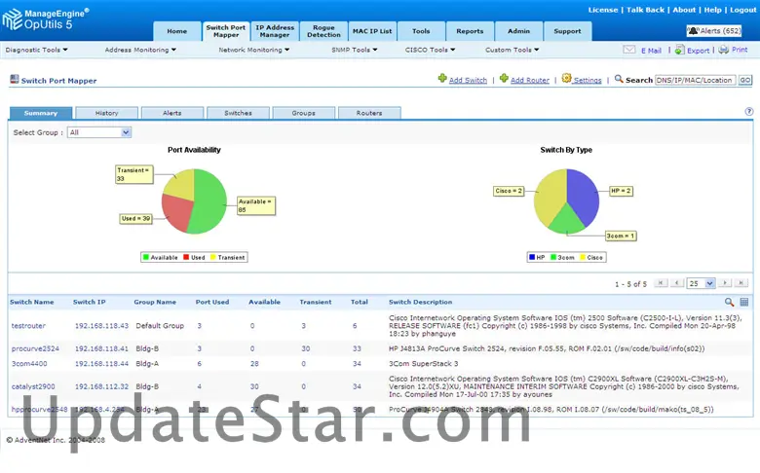Viewport: 760px width, 473px height.
Task: Go to previous page arrow
Action: (x=677, y=283)
